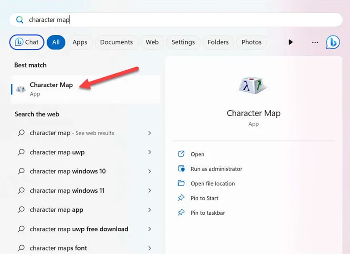Click magnifier icon beside 'character map uwp free download'
350x254 pixels.
(x=21, y=229)
